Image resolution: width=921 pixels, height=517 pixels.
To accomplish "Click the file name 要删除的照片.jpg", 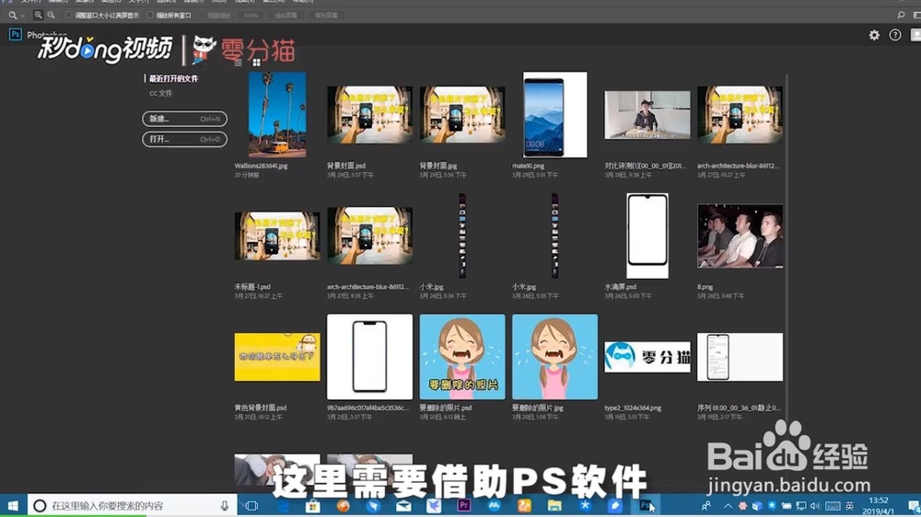I will [x=538, y=408].
